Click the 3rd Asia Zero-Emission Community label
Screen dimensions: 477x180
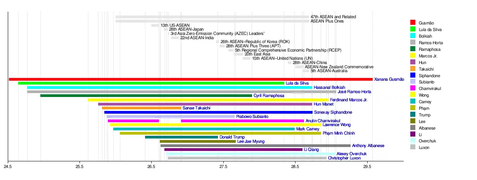[218, 33]
